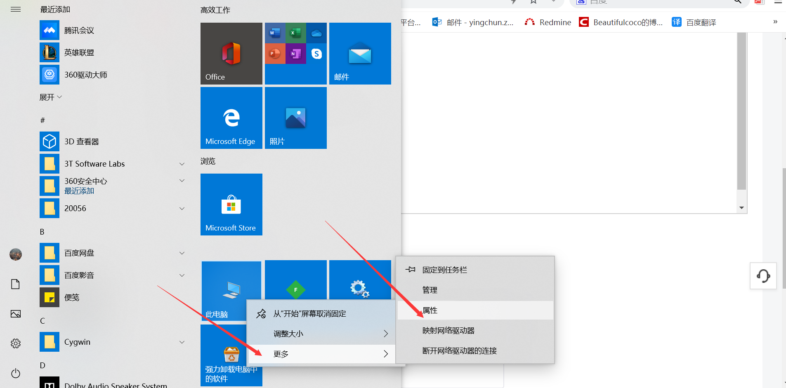786x388 pixels.
Task: Open the 调整大小 submenu
Action: click(x=321, y=334)
